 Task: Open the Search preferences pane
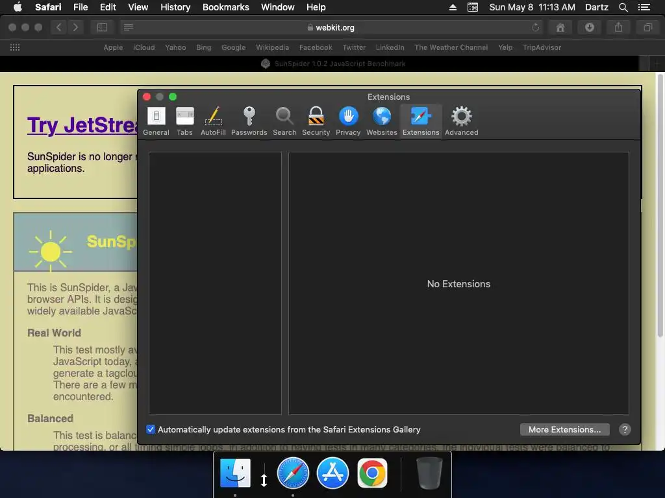284,121
